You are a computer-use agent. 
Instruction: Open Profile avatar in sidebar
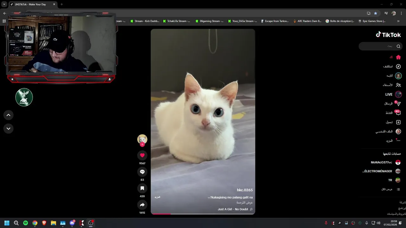[398, 131]
